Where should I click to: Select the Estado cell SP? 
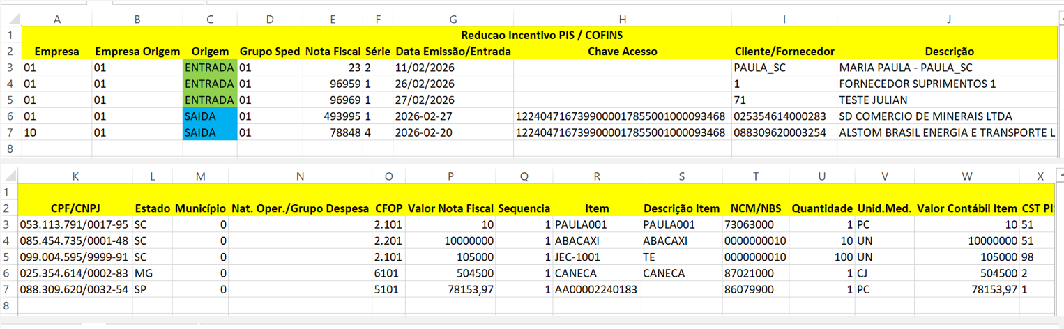[152, 289]
